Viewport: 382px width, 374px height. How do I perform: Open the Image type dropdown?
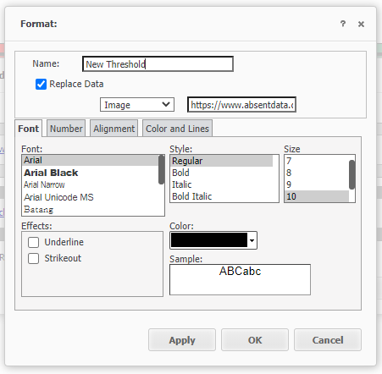click(137, 105)
